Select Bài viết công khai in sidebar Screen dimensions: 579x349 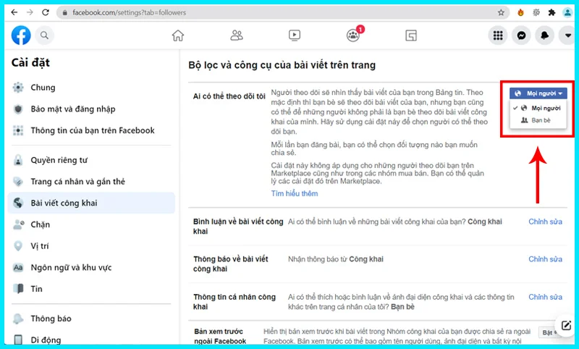pyautogui.click(x=91, y=203)
